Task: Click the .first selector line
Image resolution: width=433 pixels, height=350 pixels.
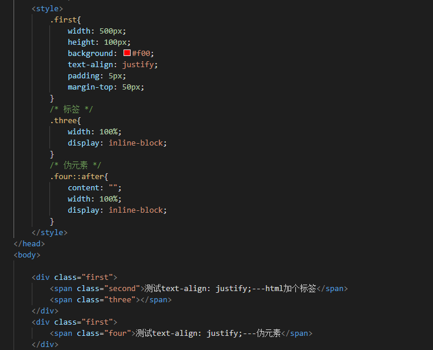Action: [65, 19]
